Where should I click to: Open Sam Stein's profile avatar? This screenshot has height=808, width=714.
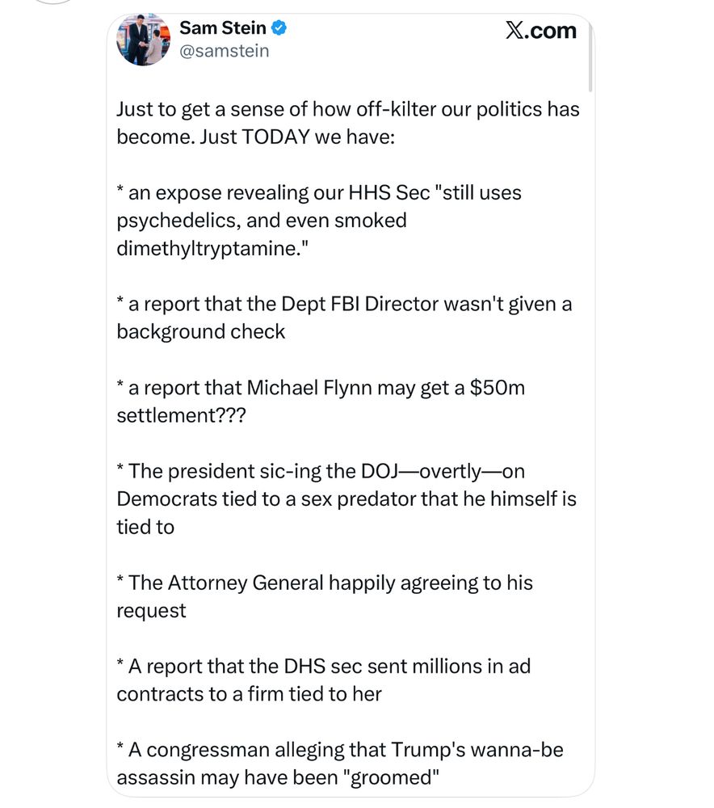click(x=144, y=40)
